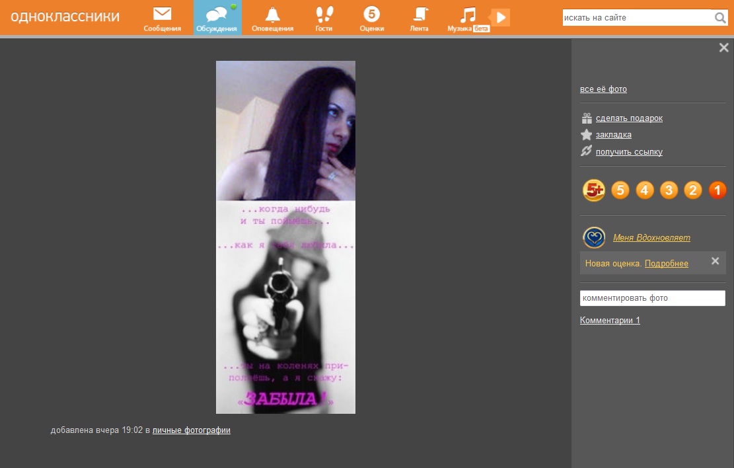
Task: Rate the photo 3
Action: pos(669,190)
